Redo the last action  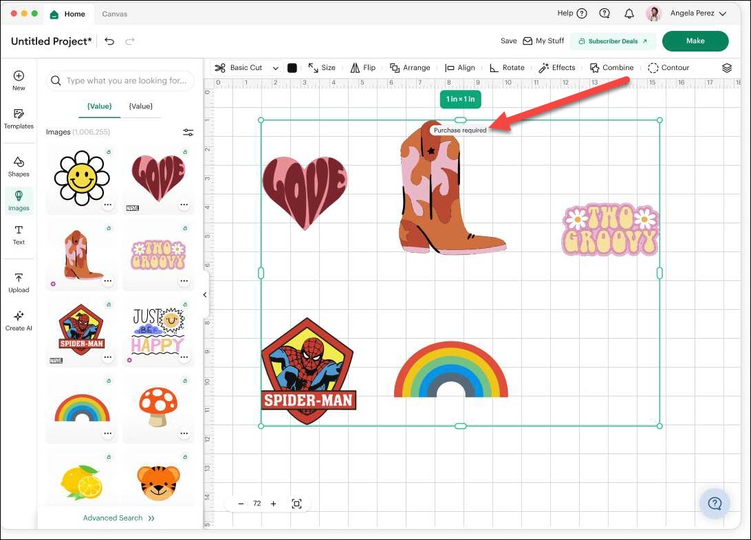pyautogui.click(x=130, y=41)
